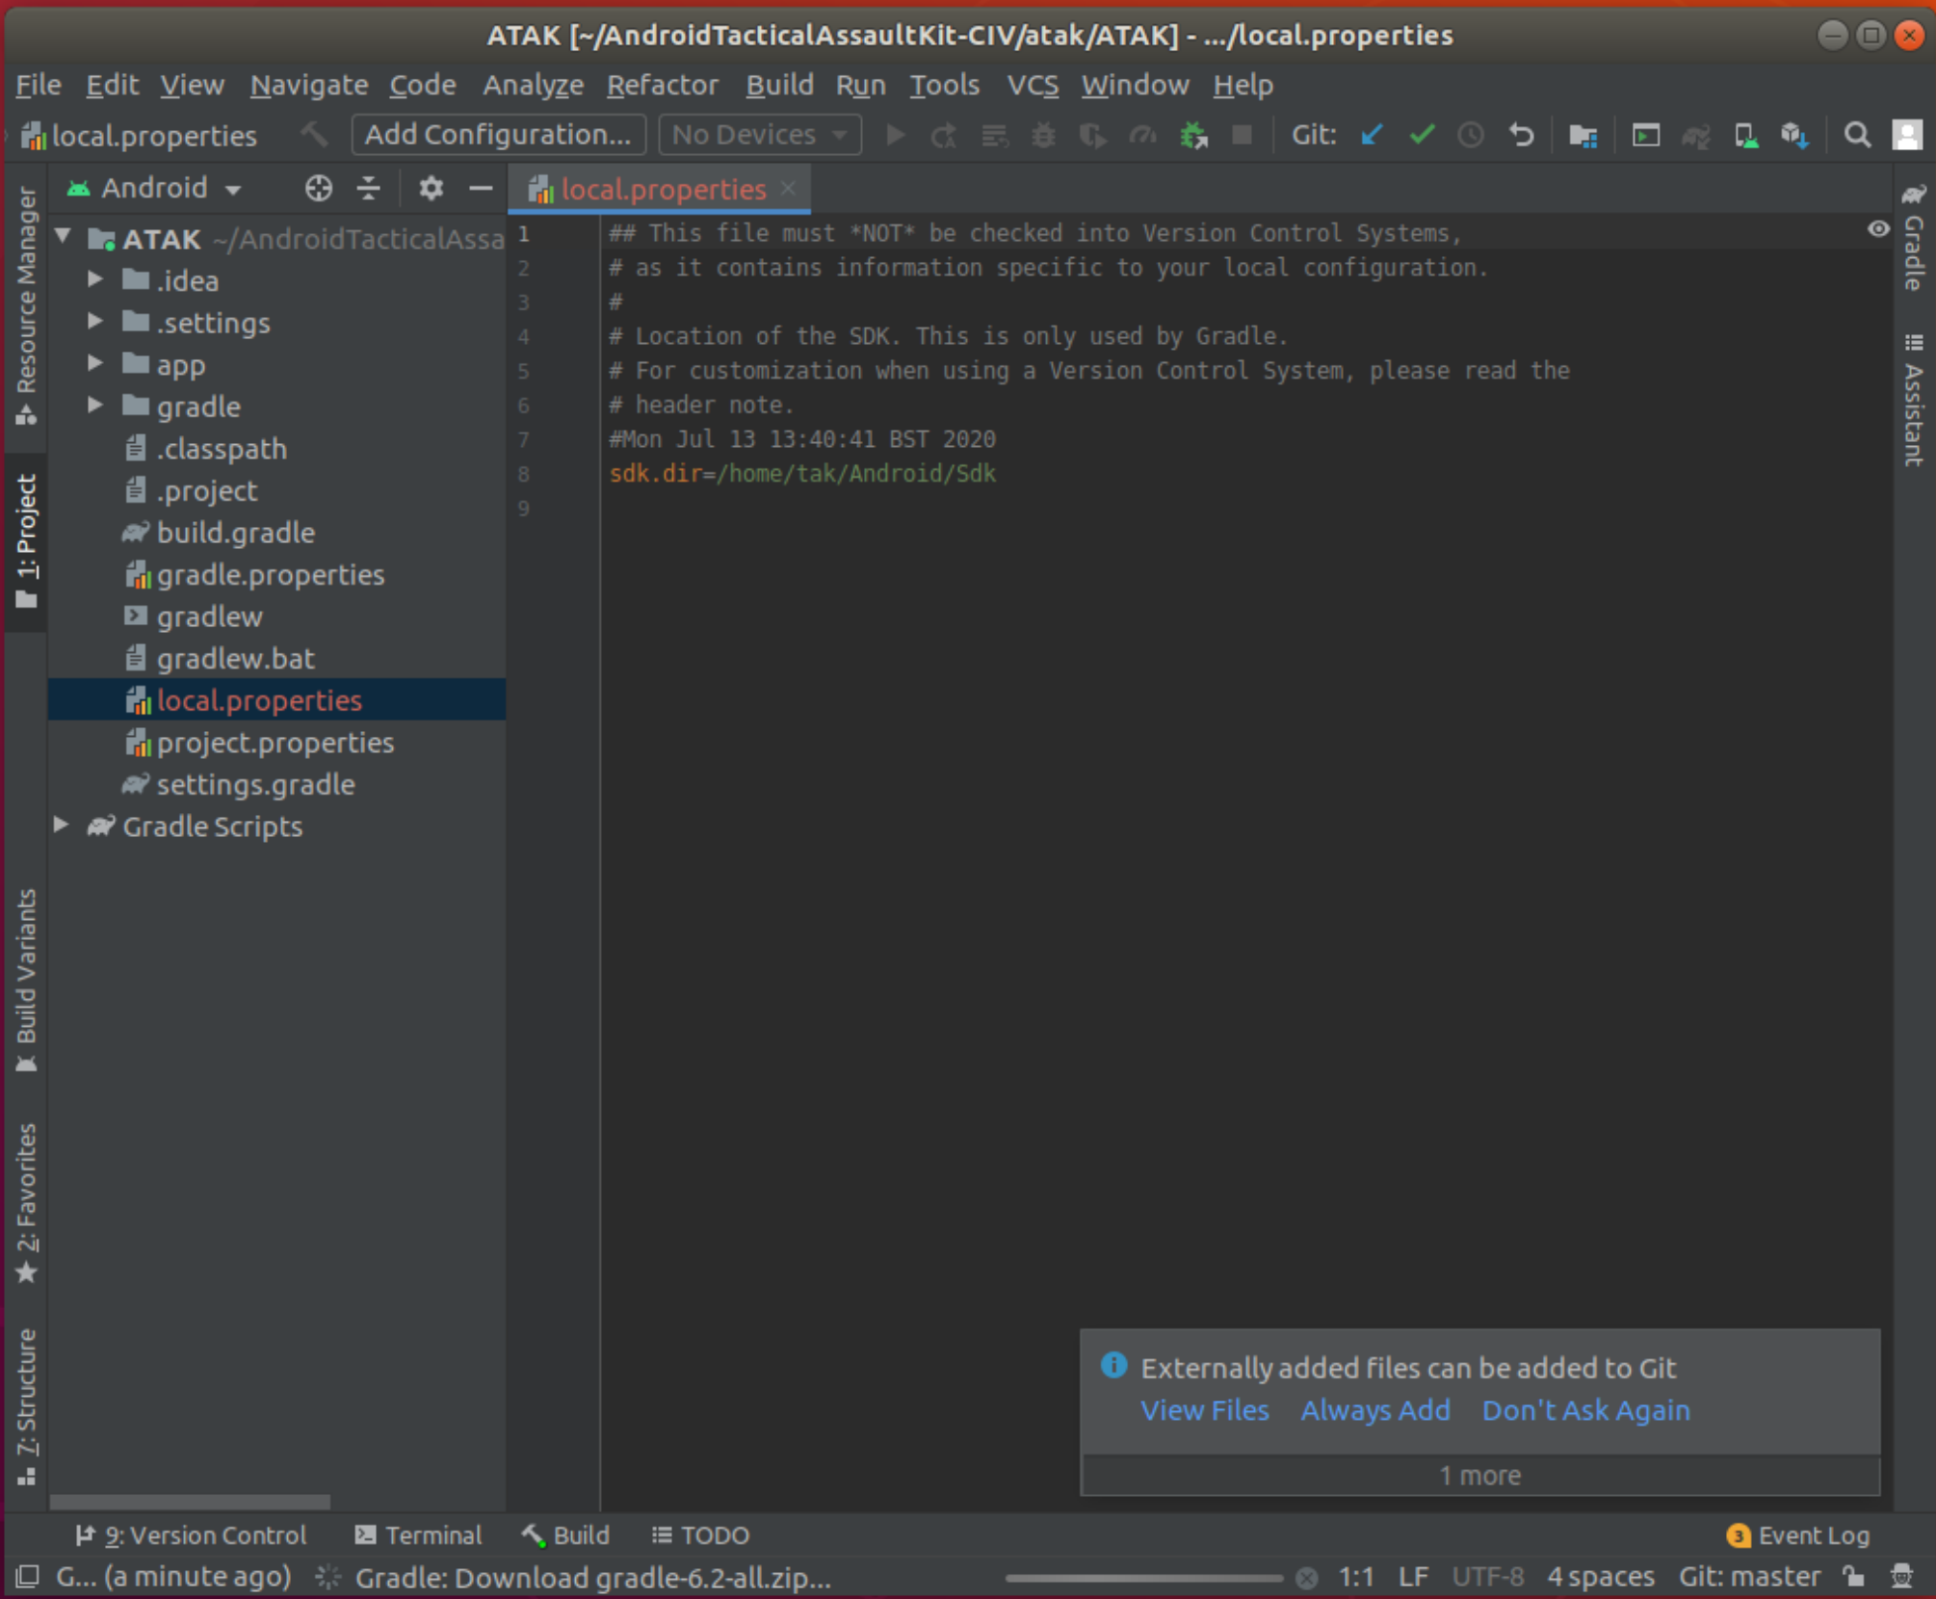Open SDK Manager icon
This screenshot has width=1936, height=1599.
[1794, 135]
